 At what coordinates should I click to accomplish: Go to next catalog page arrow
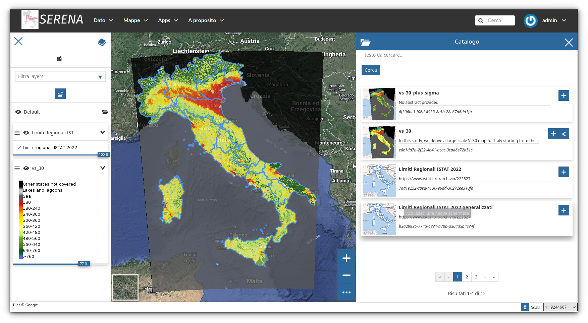pyautogui.click(x=485, y=277)
